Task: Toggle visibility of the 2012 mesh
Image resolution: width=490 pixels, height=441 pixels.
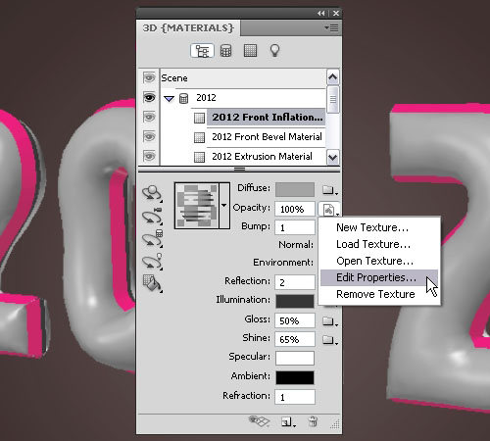Action: 149,97
